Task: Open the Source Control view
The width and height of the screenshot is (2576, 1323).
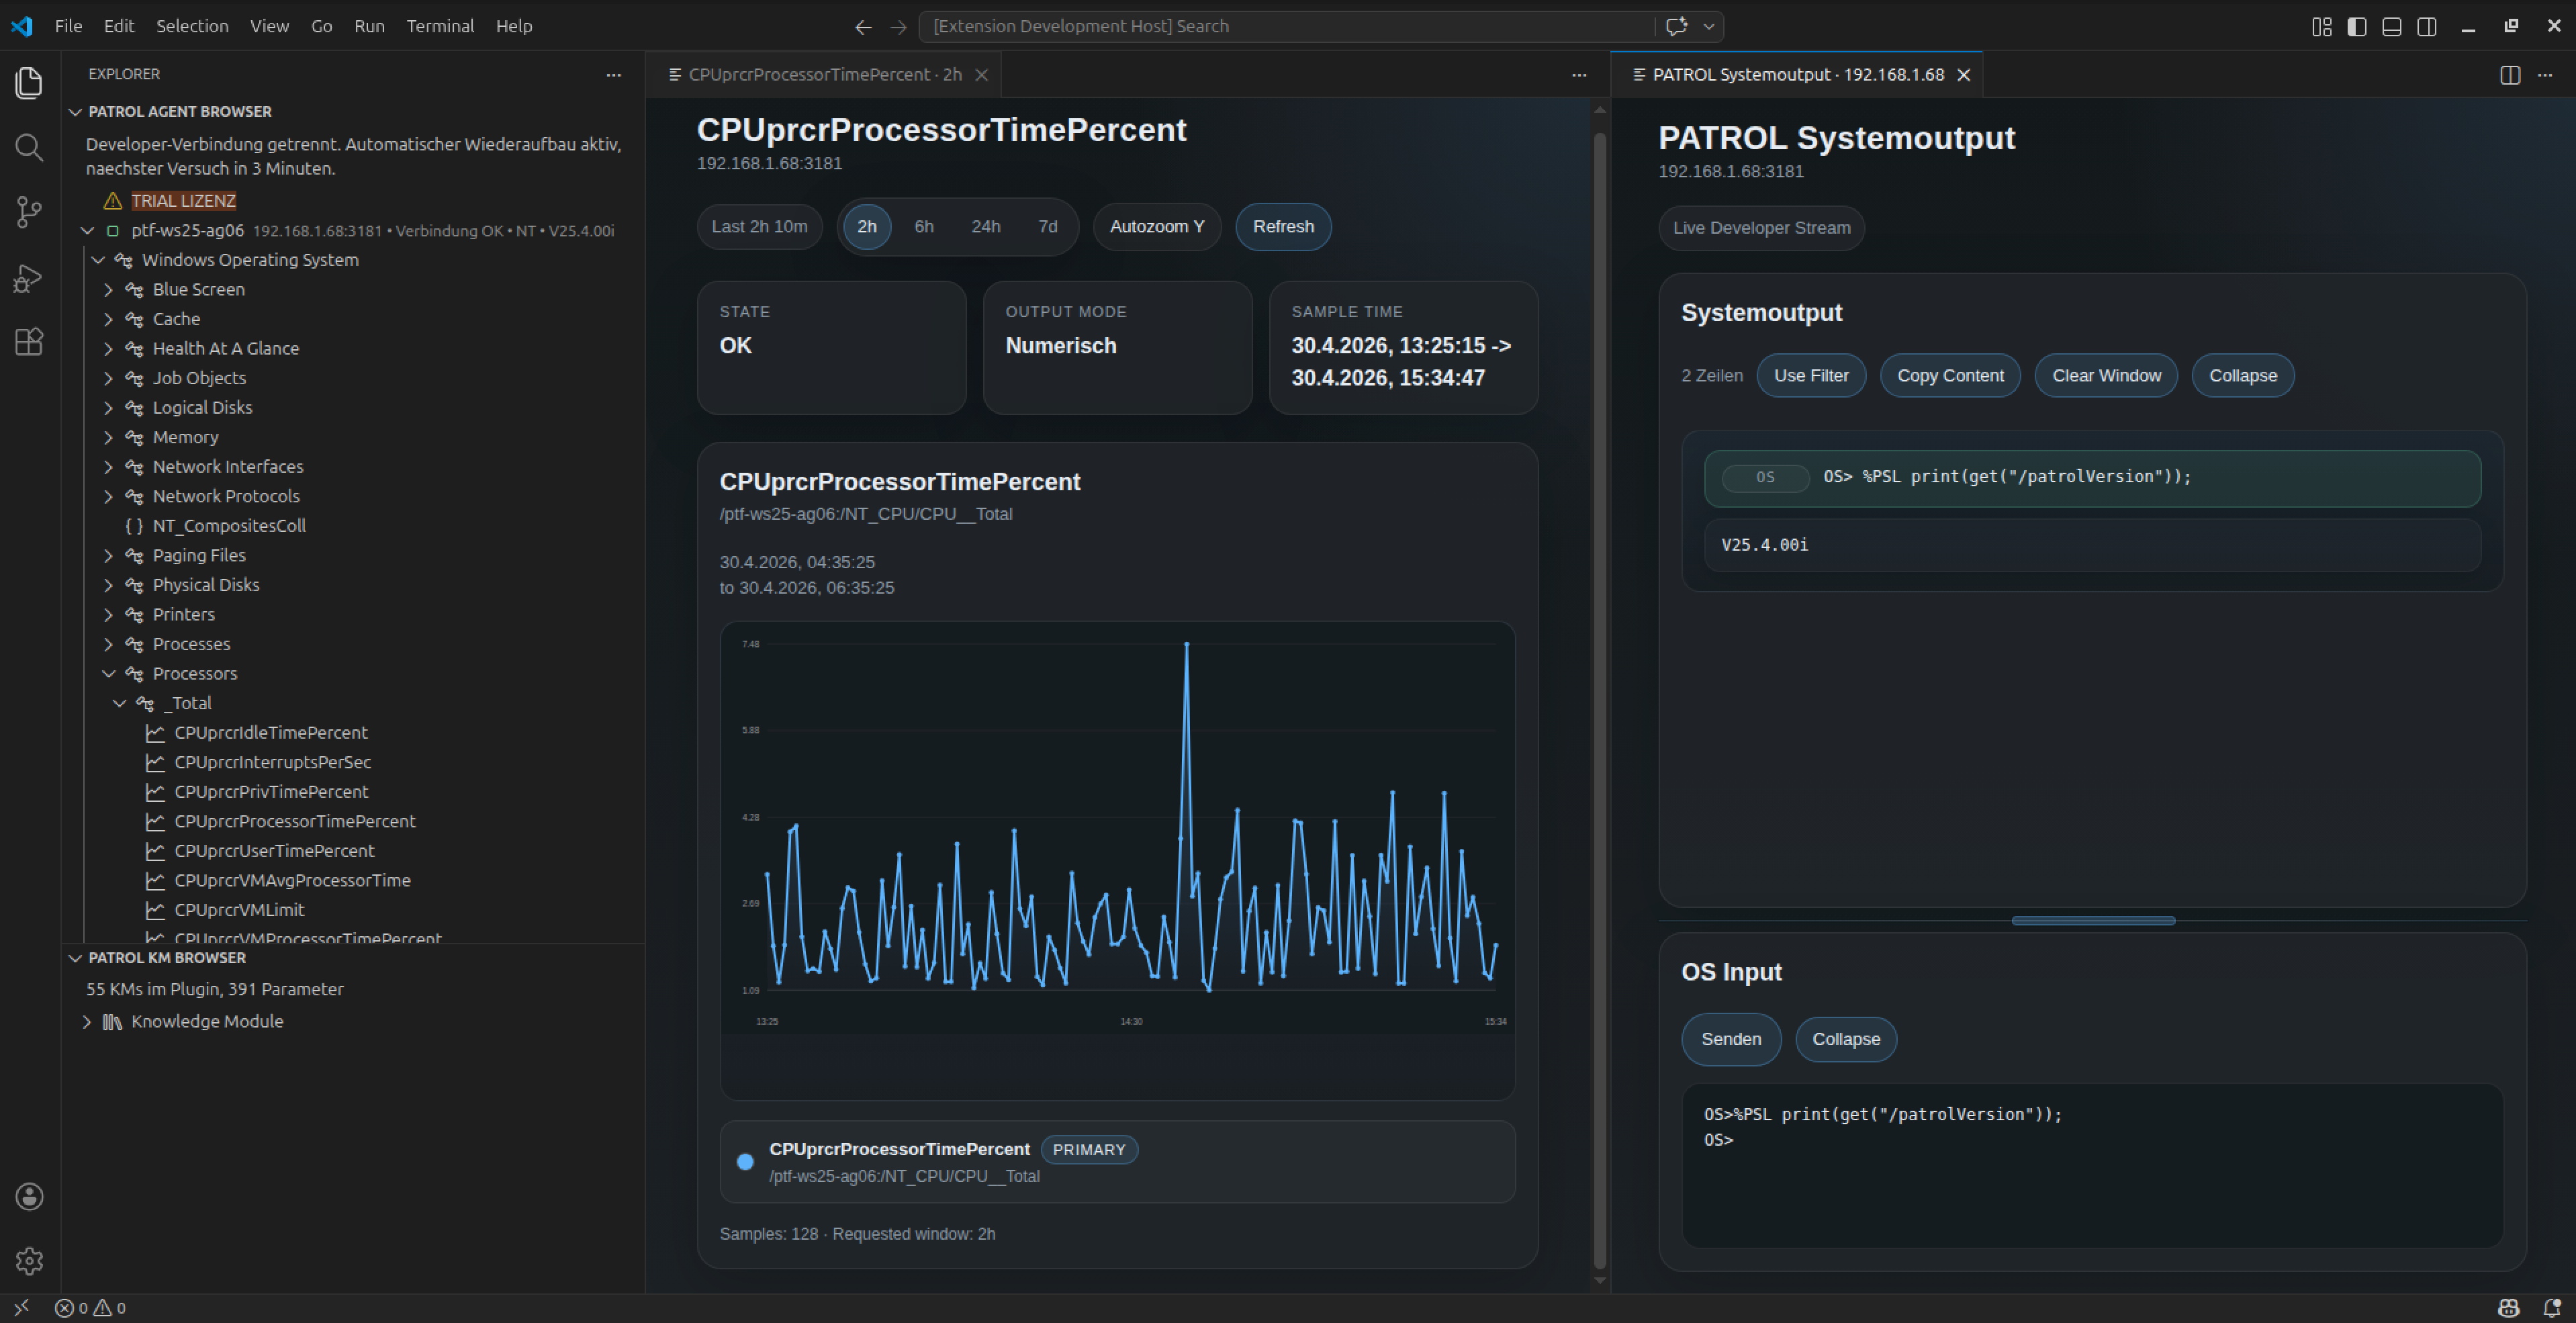Action: point(29,212)
